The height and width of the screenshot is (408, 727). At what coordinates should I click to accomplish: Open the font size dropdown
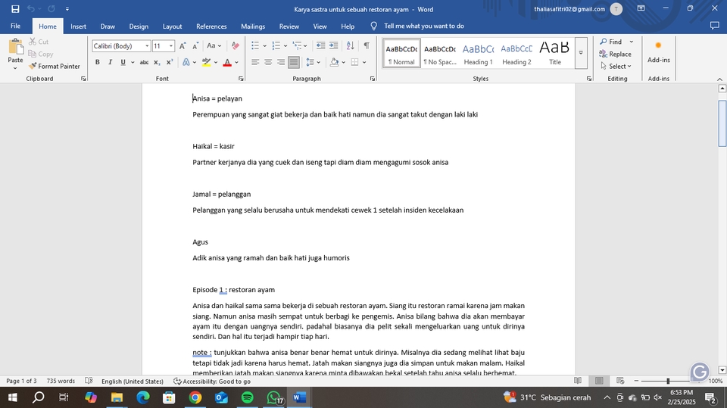point(171,46)
